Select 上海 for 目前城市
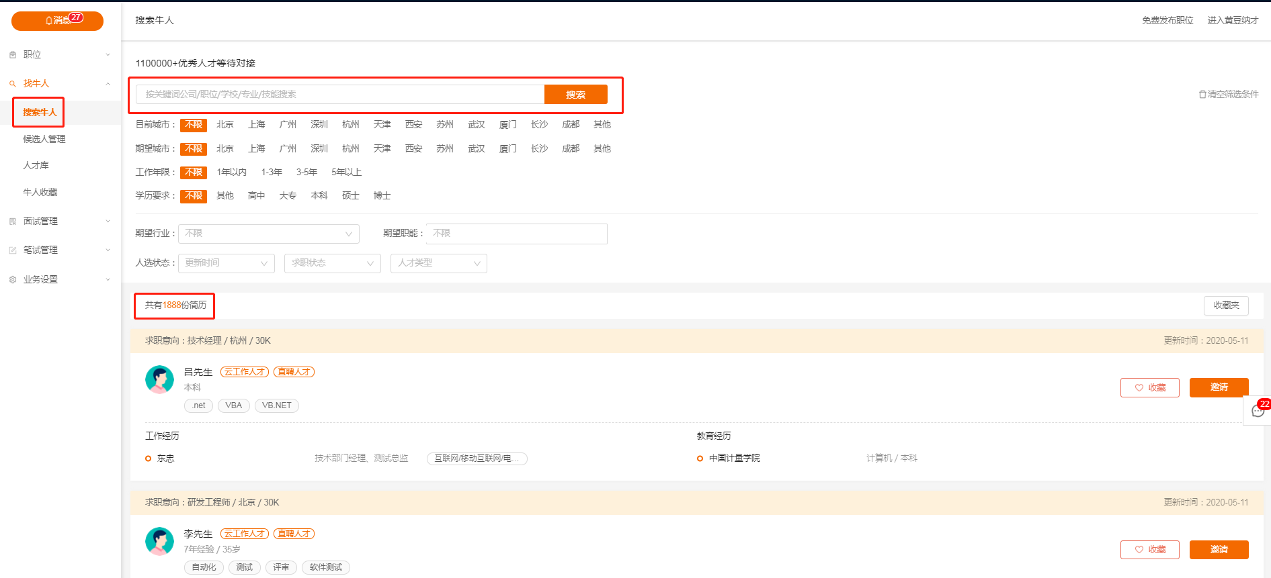Viewport: 1271px width, 578px height. 257,125
